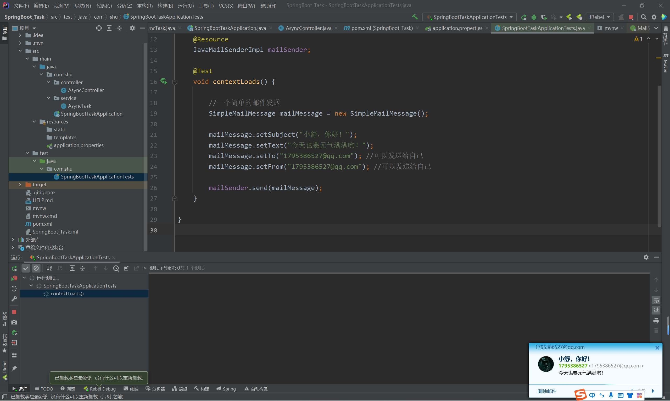Screen dimensions: 670x401
Task: Click the locate current file target icon
Action: click(x=99, y=28)
